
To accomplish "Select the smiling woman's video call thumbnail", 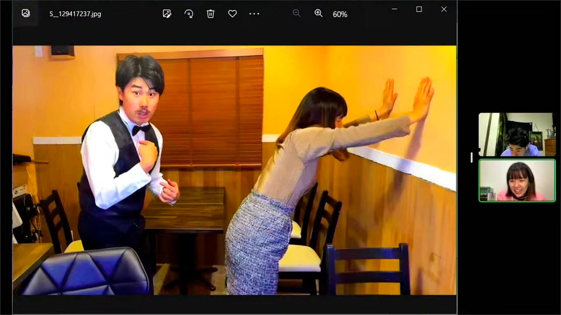I will point(517,180).
